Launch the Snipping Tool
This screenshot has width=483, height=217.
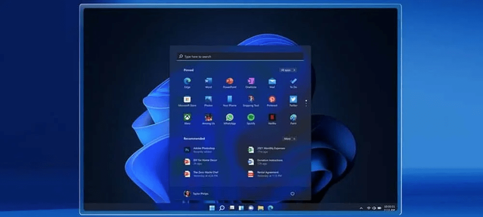point(251,101)
